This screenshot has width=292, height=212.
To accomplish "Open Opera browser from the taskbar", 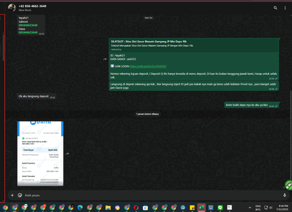I will pyautogui.click(x=136, y=207).
